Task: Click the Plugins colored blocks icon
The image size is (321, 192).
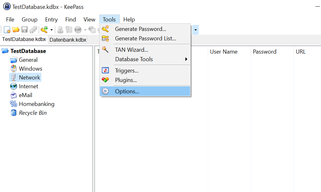Action: (105, 80)
